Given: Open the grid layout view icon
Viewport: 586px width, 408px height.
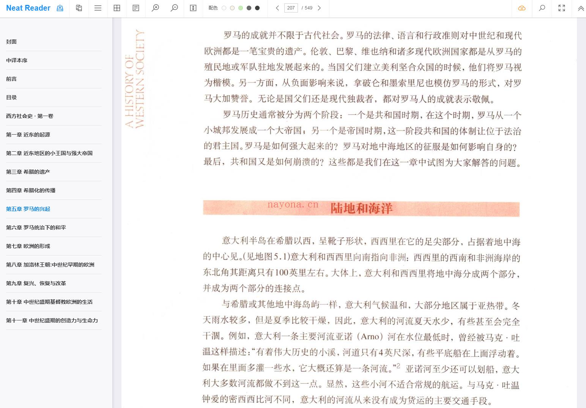Looking at the screenshot, I should 117,8.
